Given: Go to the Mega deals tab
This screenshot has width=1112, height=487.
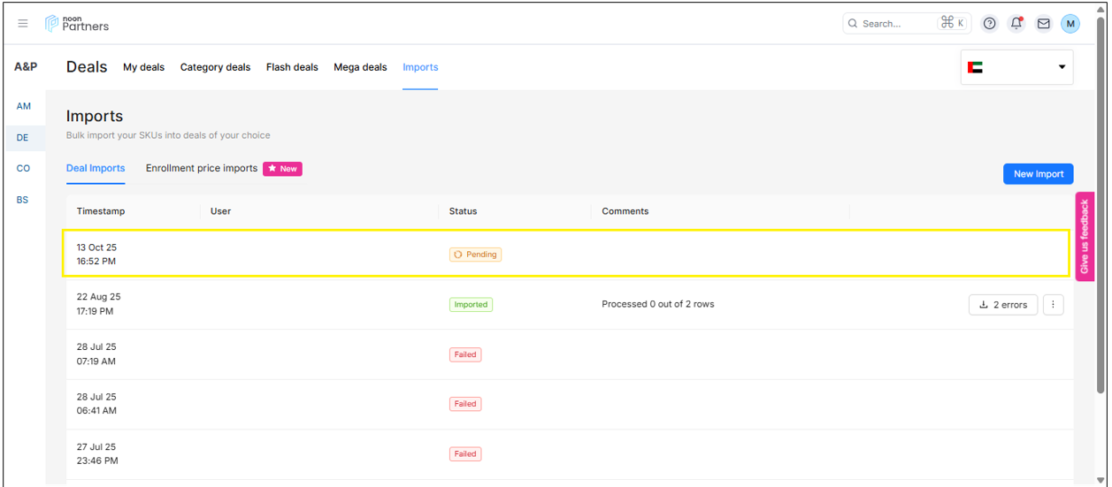Looking at the screenshot, I should tap(360, 67).
